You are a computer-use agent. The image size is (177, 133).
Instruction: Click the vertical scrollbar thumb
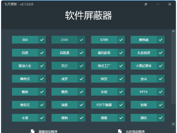173,68
